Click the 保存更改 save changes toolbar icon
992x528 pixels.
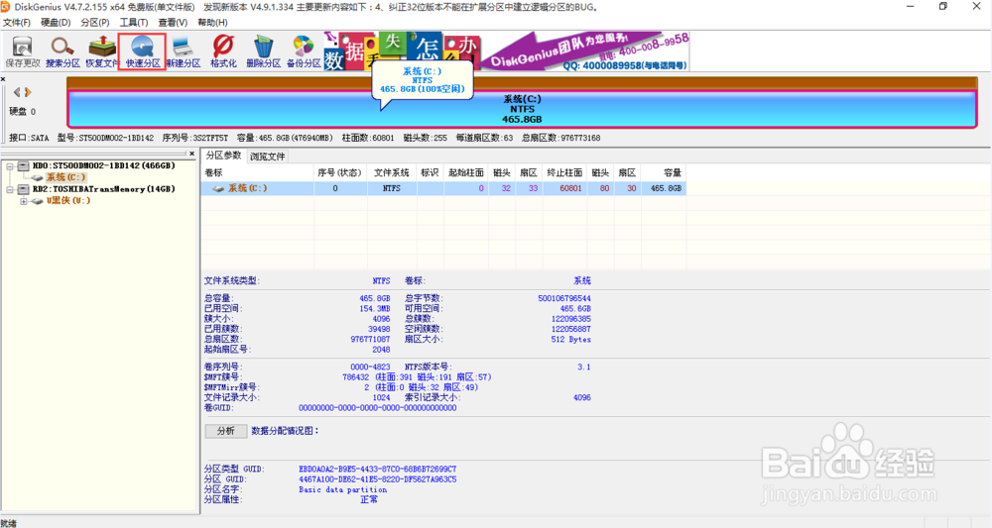coord(22,52)
